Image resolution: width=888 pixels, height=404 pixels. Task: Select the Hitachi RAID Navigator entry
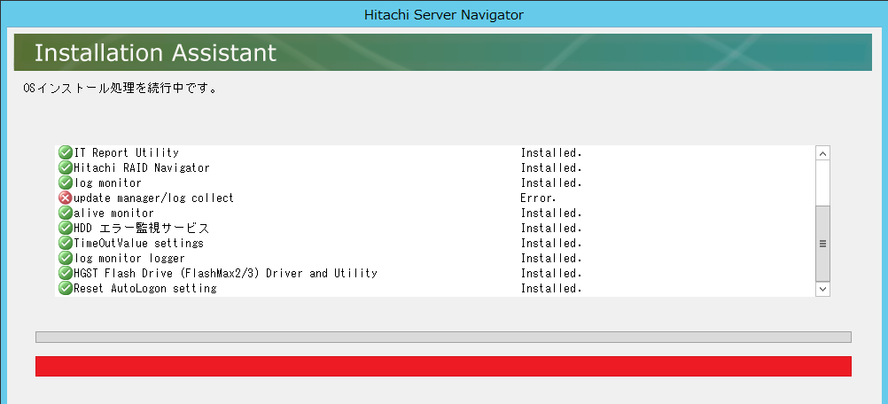[142, 168]
